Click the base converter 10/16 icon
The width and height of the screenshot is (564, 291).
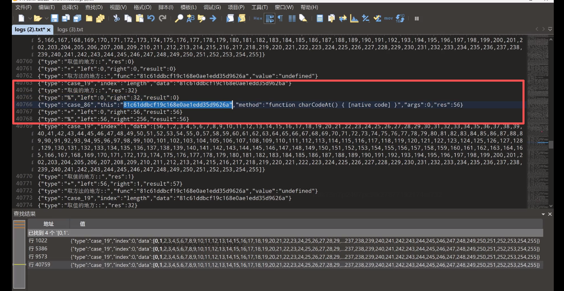click(400, 18)
